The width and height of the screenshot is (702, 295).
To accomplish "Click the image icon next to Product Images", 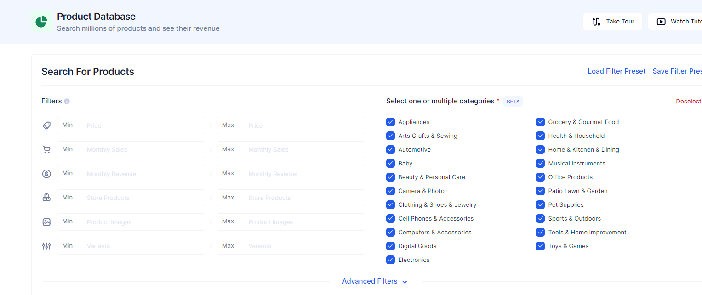I will (x=46, y=222).
